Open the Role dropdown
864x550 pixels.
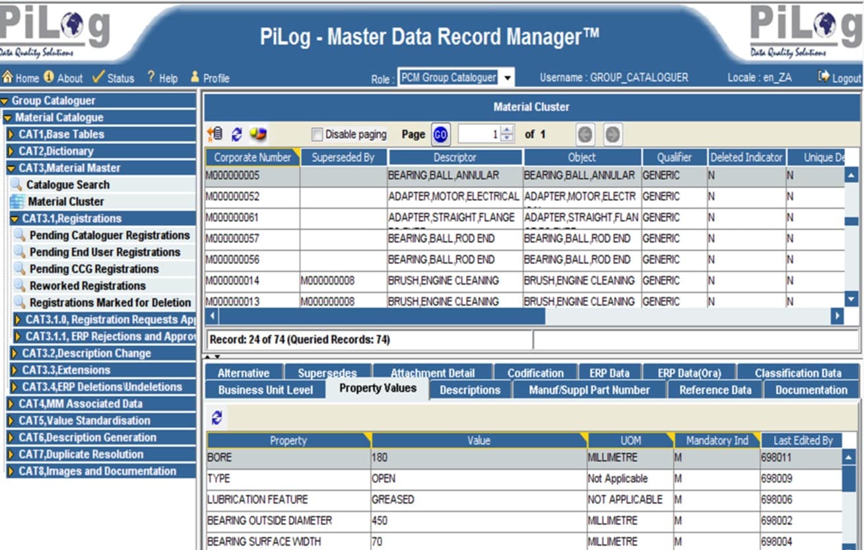tap(507, 78)
